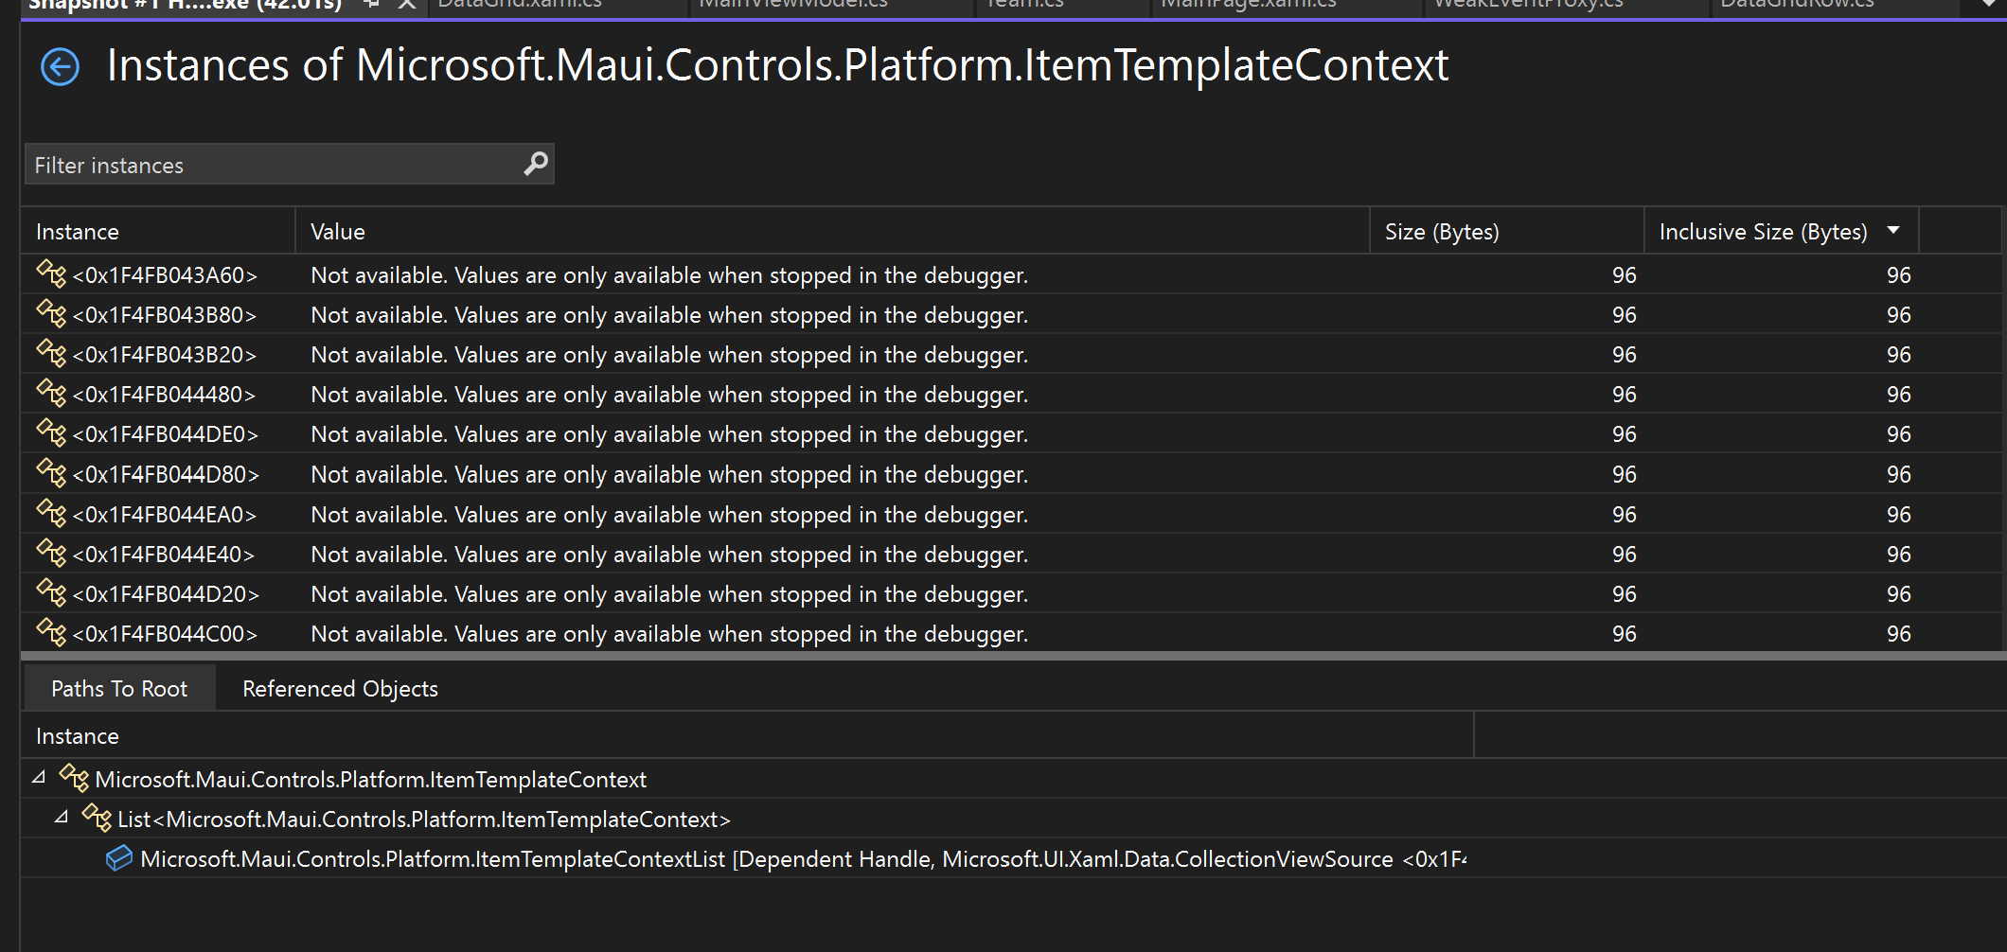
Task: Select instance <0x1F4FB043A60> object icon
Action: [51, 273]
